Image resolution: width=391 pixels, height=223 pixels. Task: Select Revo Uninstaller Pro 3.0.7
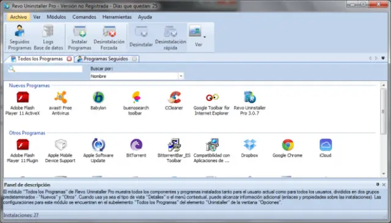[250, 104]
